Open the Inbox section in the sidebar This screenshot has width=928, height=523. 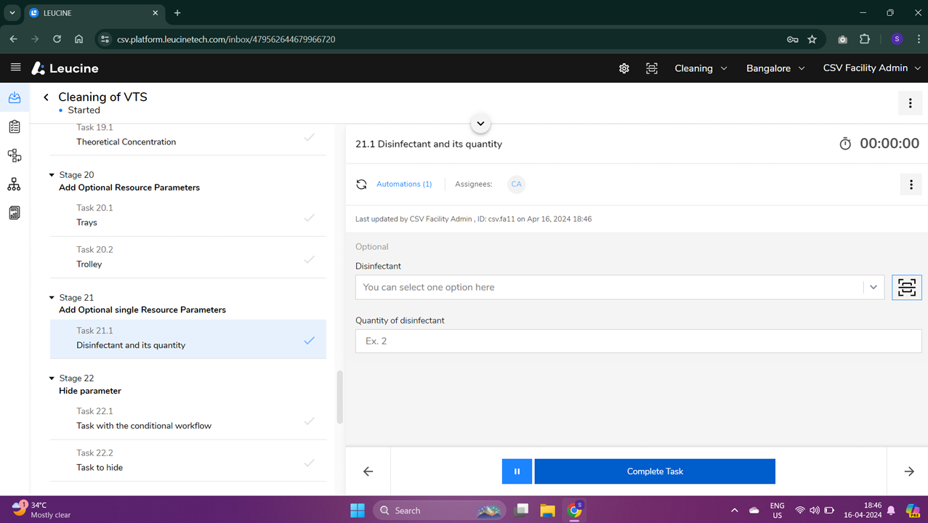14,97
